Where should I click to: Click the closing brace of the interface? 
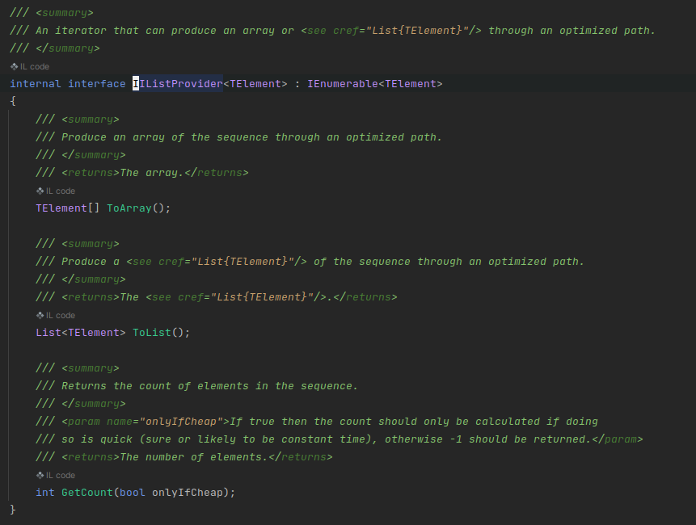13,510
